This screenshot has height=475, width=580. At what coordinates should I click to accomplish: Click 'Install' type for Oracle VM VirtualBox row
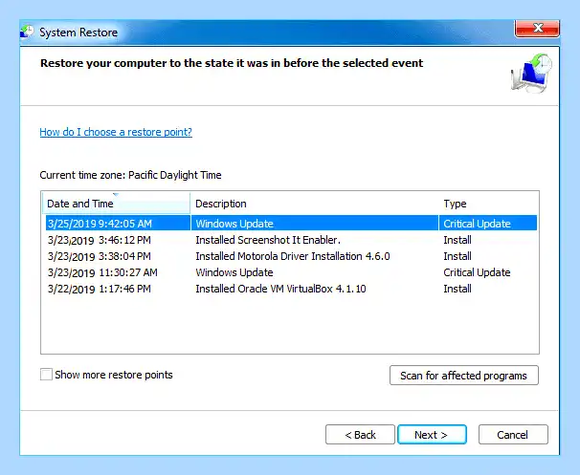tap(457, 289)
